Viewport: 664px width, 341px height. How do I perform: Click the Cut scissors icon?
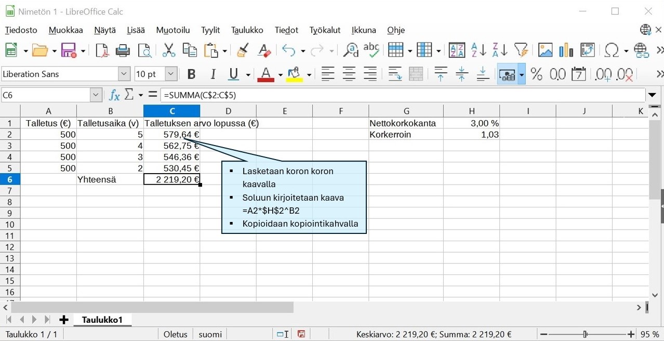click(168, 50)
